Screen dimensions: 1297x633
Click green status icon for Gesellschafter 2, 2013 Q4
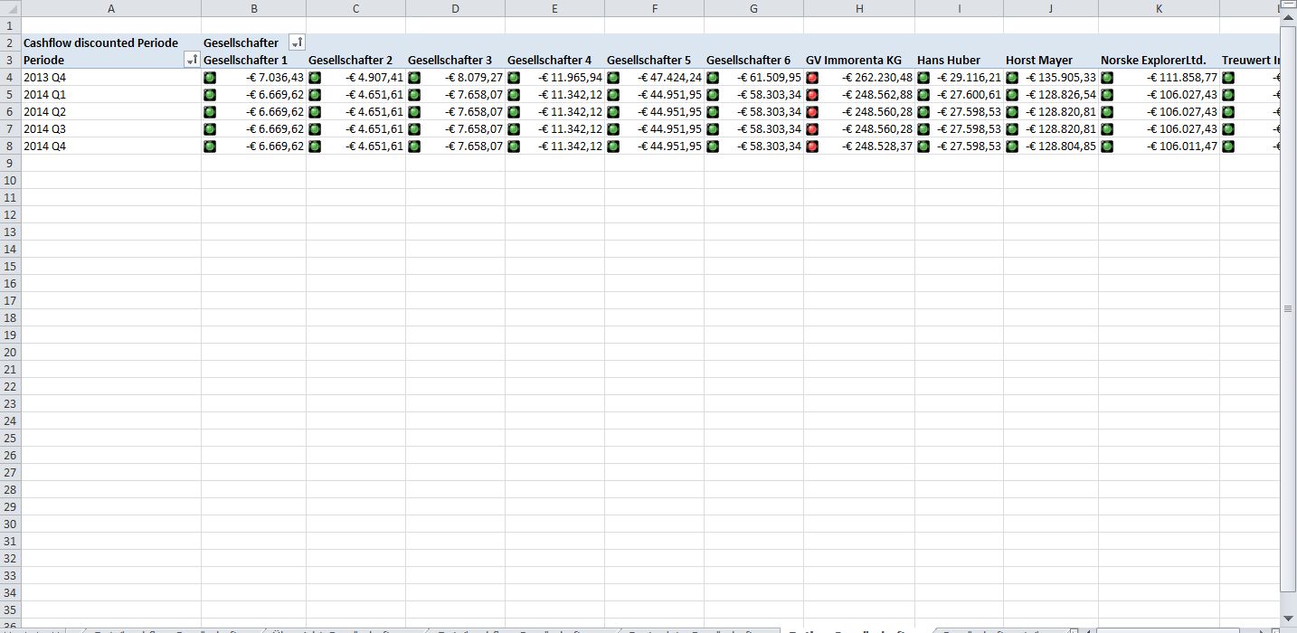coord(315,78)
